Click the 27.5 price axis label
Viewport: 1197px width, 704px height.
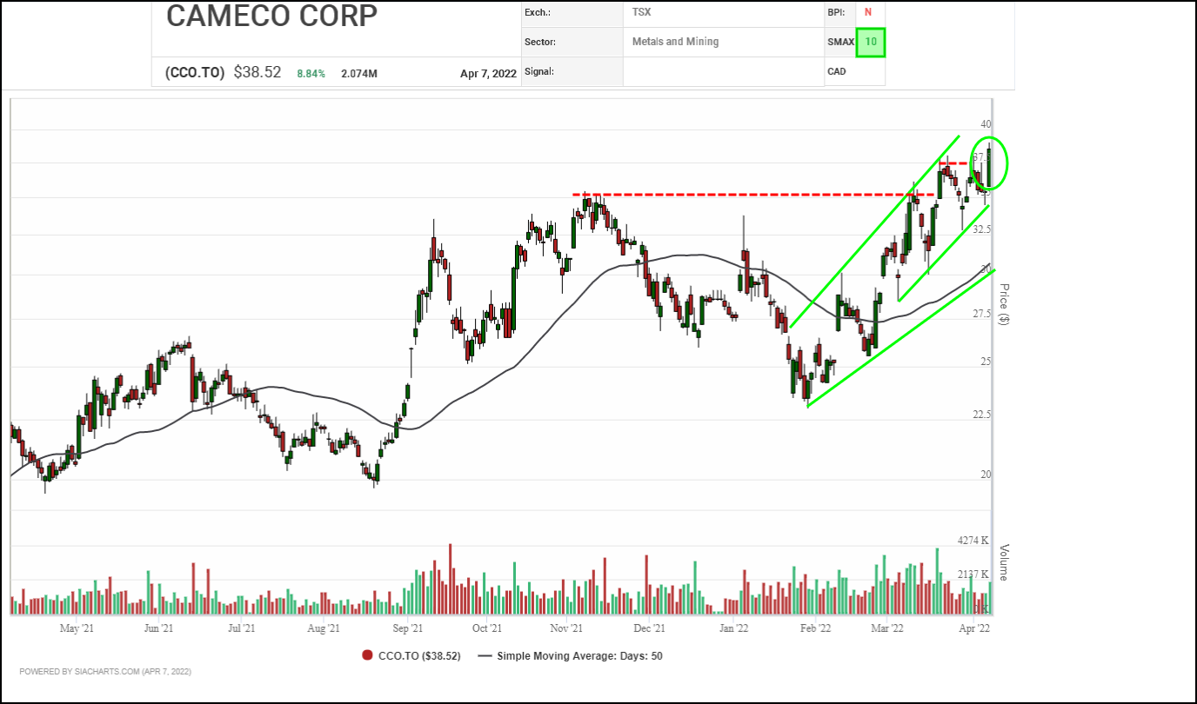coord(982,314)
